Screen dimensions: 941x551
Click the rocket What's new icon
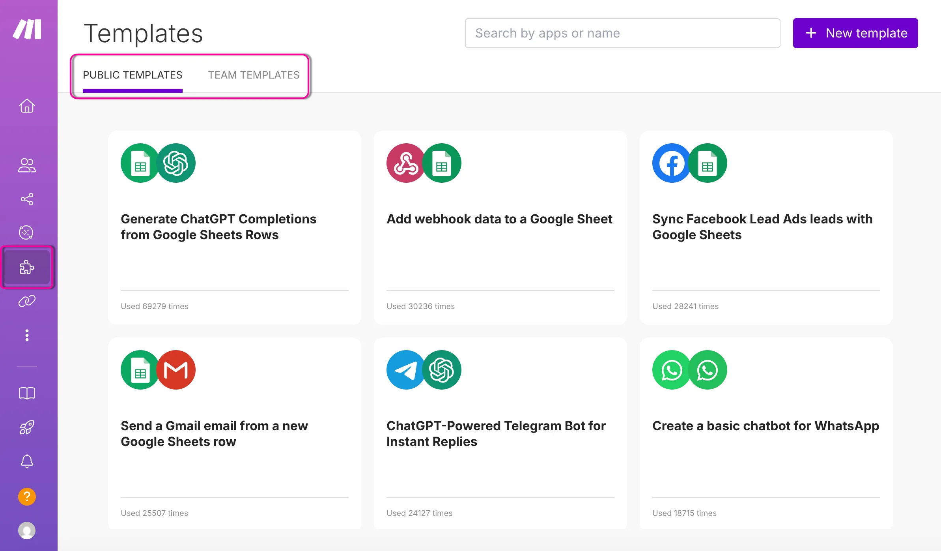(27, 427)
